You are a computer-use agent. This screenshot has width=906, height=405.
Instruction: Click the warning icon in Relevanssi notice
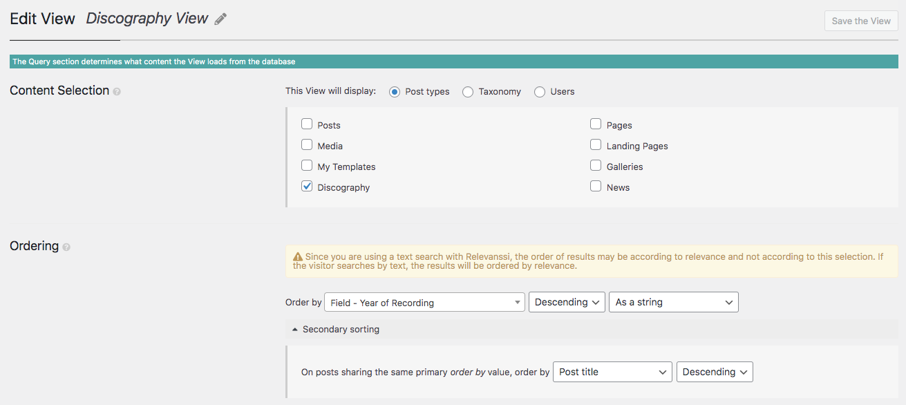click(x=298, y=256)
